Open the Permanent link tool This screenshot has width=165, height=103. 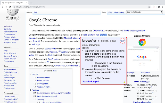coord(10,80)
